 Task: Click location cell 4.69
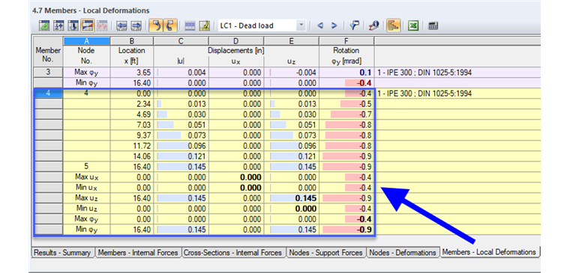tap(131, 114)
